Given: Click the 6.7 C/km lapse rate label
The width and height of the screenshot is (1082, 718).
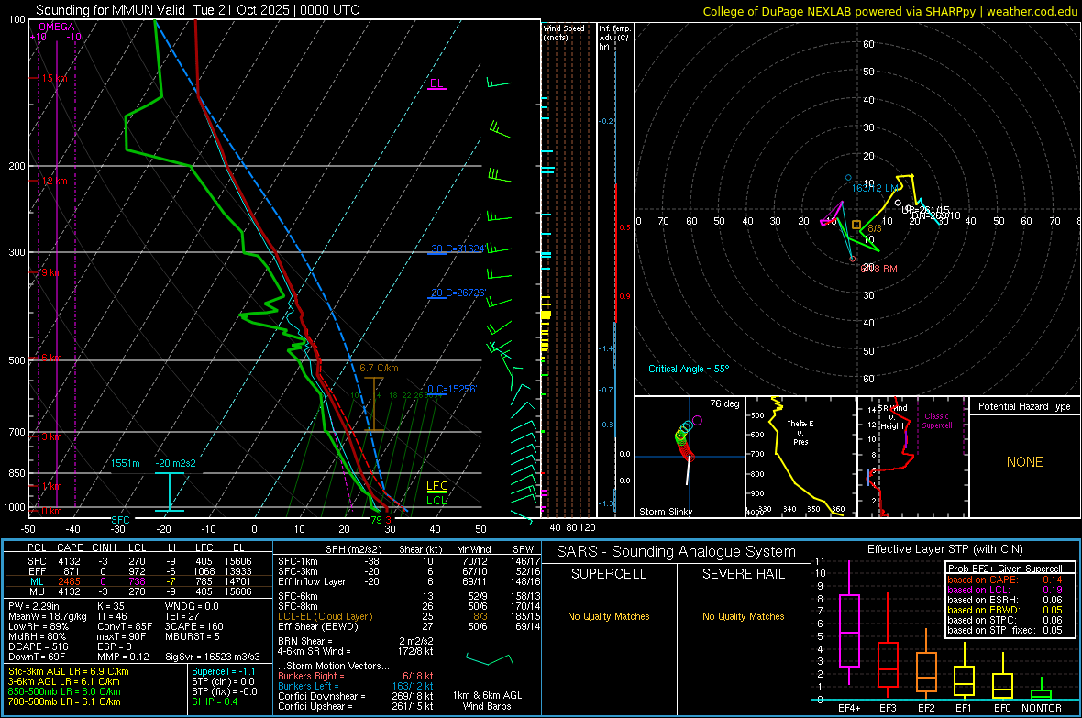Looking at the screenshot, I should (379, 368).
